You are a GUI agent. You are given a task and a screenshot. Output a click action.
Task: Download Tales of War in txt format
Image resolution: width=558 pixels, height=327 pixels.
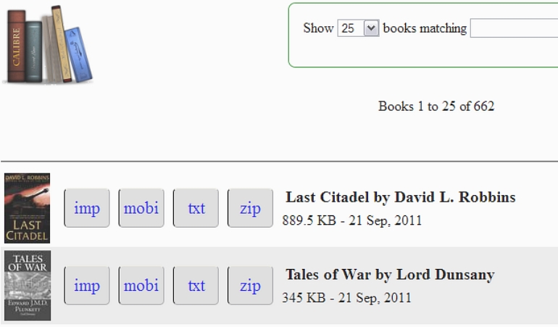coord(196,286)
